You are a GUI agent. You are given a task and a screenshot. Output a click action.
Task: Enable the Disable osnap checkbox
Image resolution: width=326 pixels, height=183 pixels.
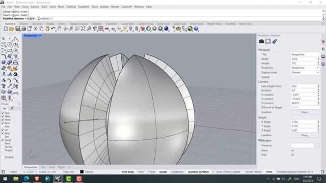[x=3, y=157]
